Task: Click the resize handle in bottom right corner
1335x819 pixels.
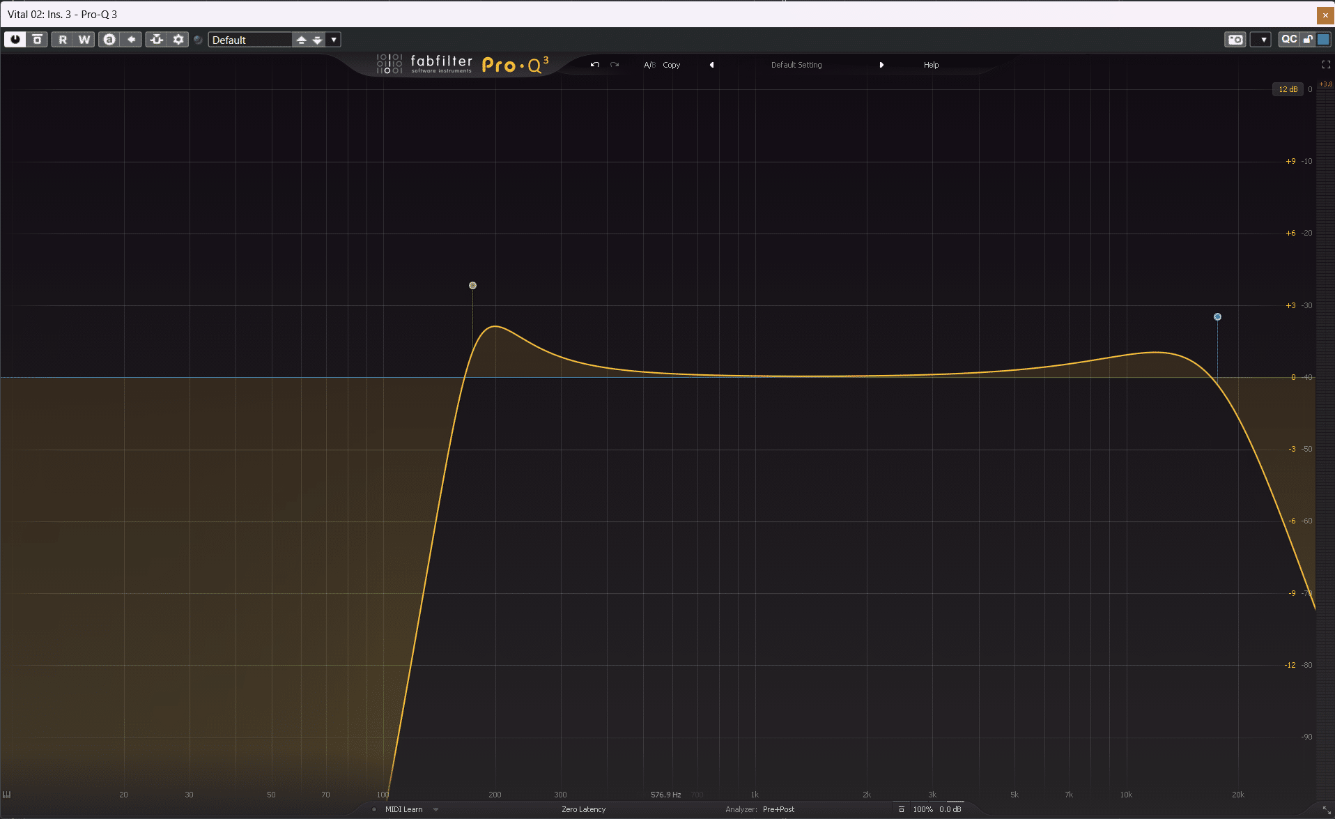Action: click(1326, 810)
